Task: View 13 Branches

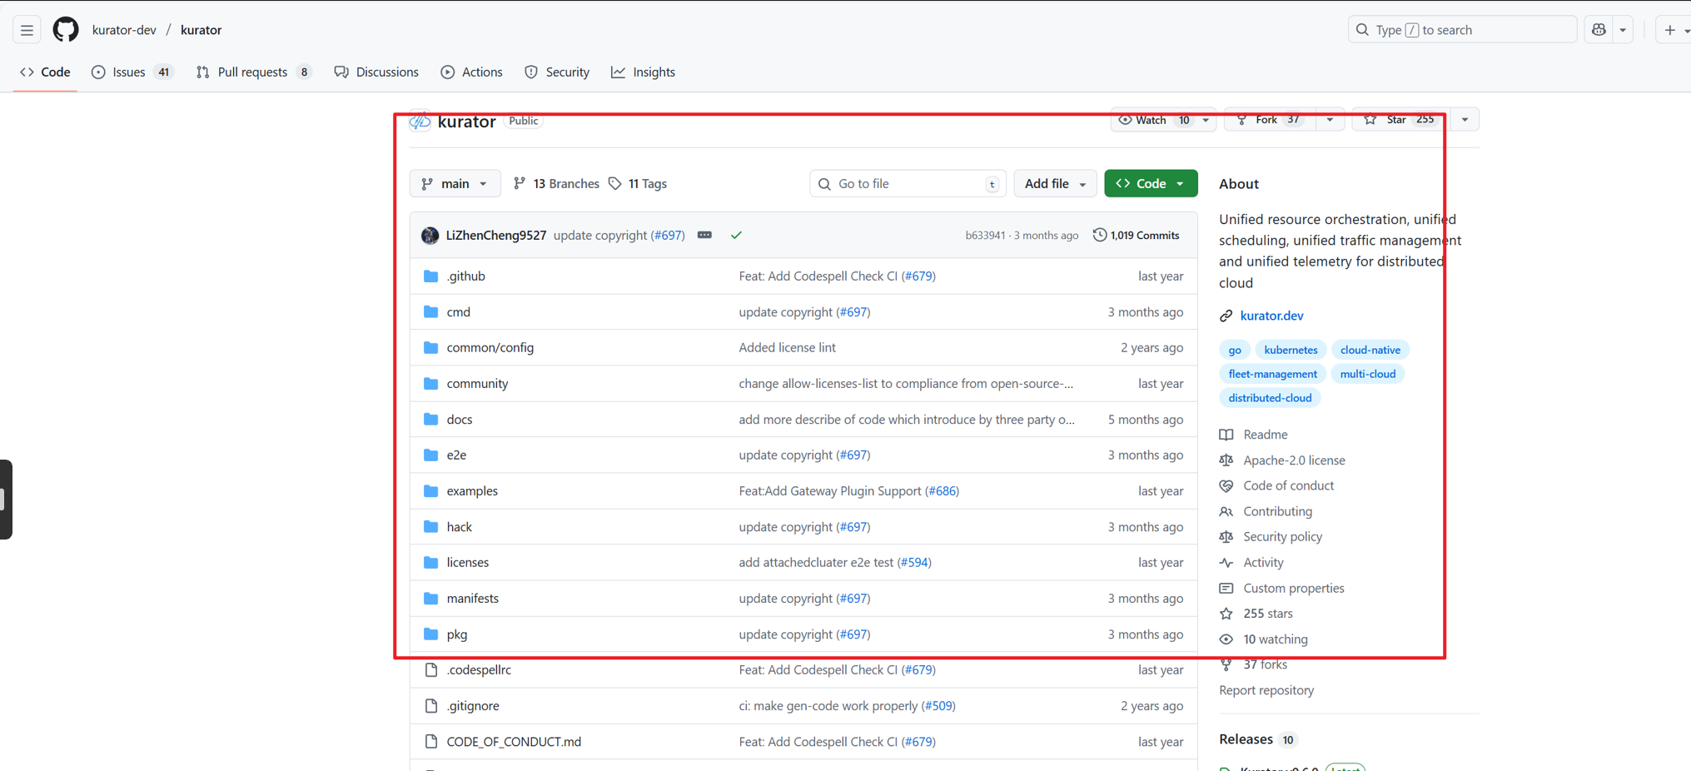Action: tap(556, 184)
